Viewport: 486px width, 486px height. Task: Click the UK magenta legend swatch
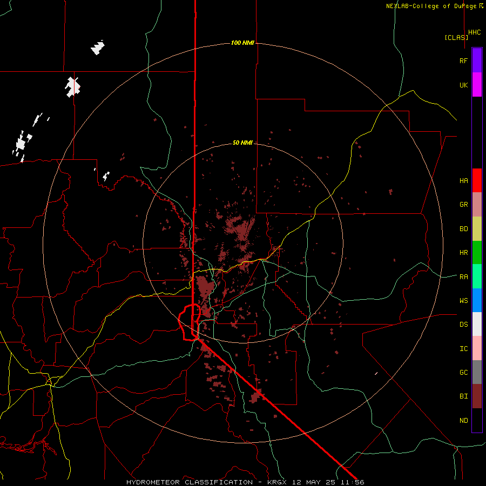pyautogui.click(x=477, y=84)
